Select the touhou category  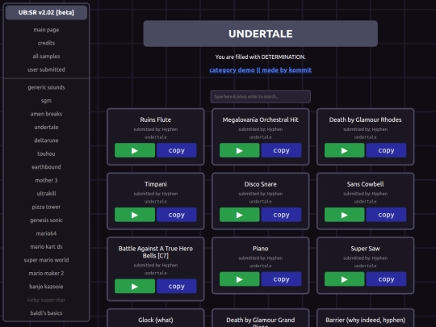coord(46,153)
